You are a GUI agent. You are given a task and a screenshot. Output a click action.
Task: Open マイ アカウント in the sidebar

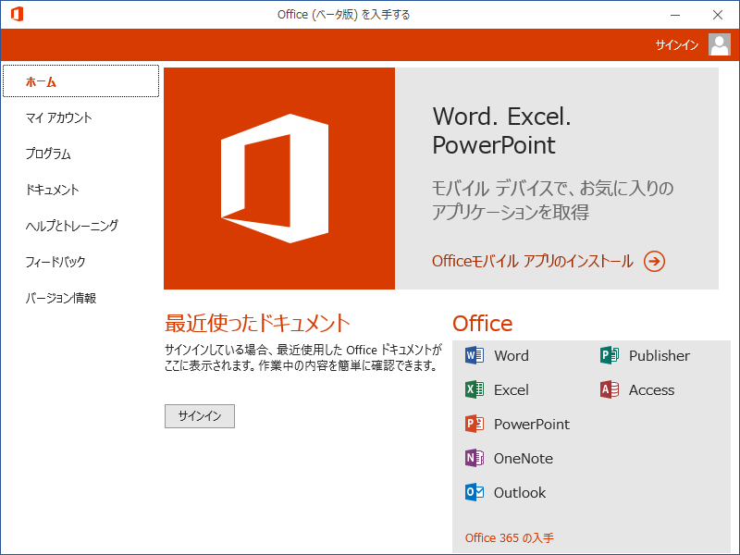58,117
